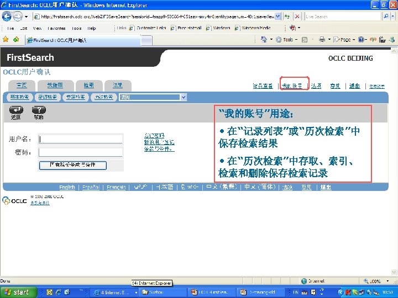Open the recent pages dropdown beside the Forward button
The width and height of the screenshot is (398, 298).
26,17
